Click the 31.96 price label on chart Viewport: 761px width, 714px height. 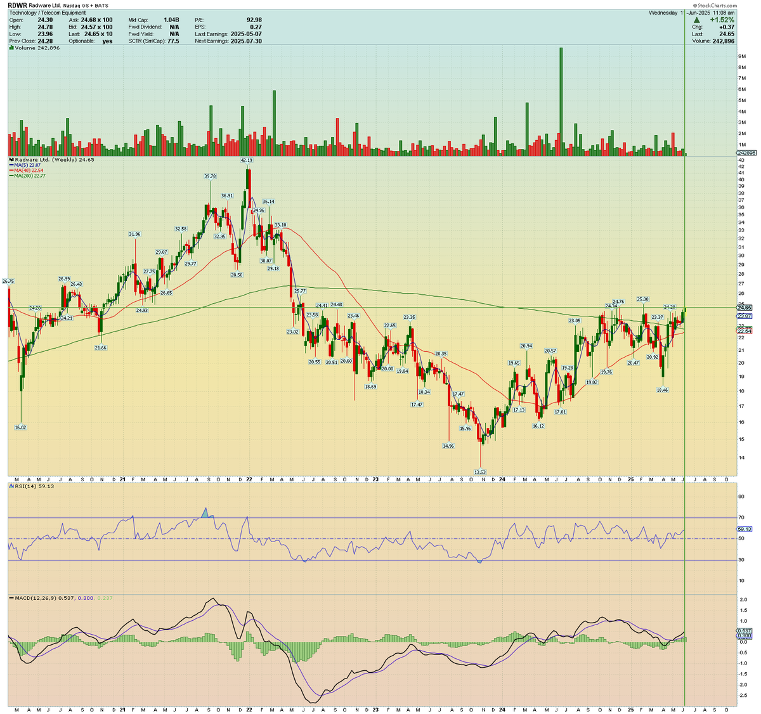coord(134,234)
